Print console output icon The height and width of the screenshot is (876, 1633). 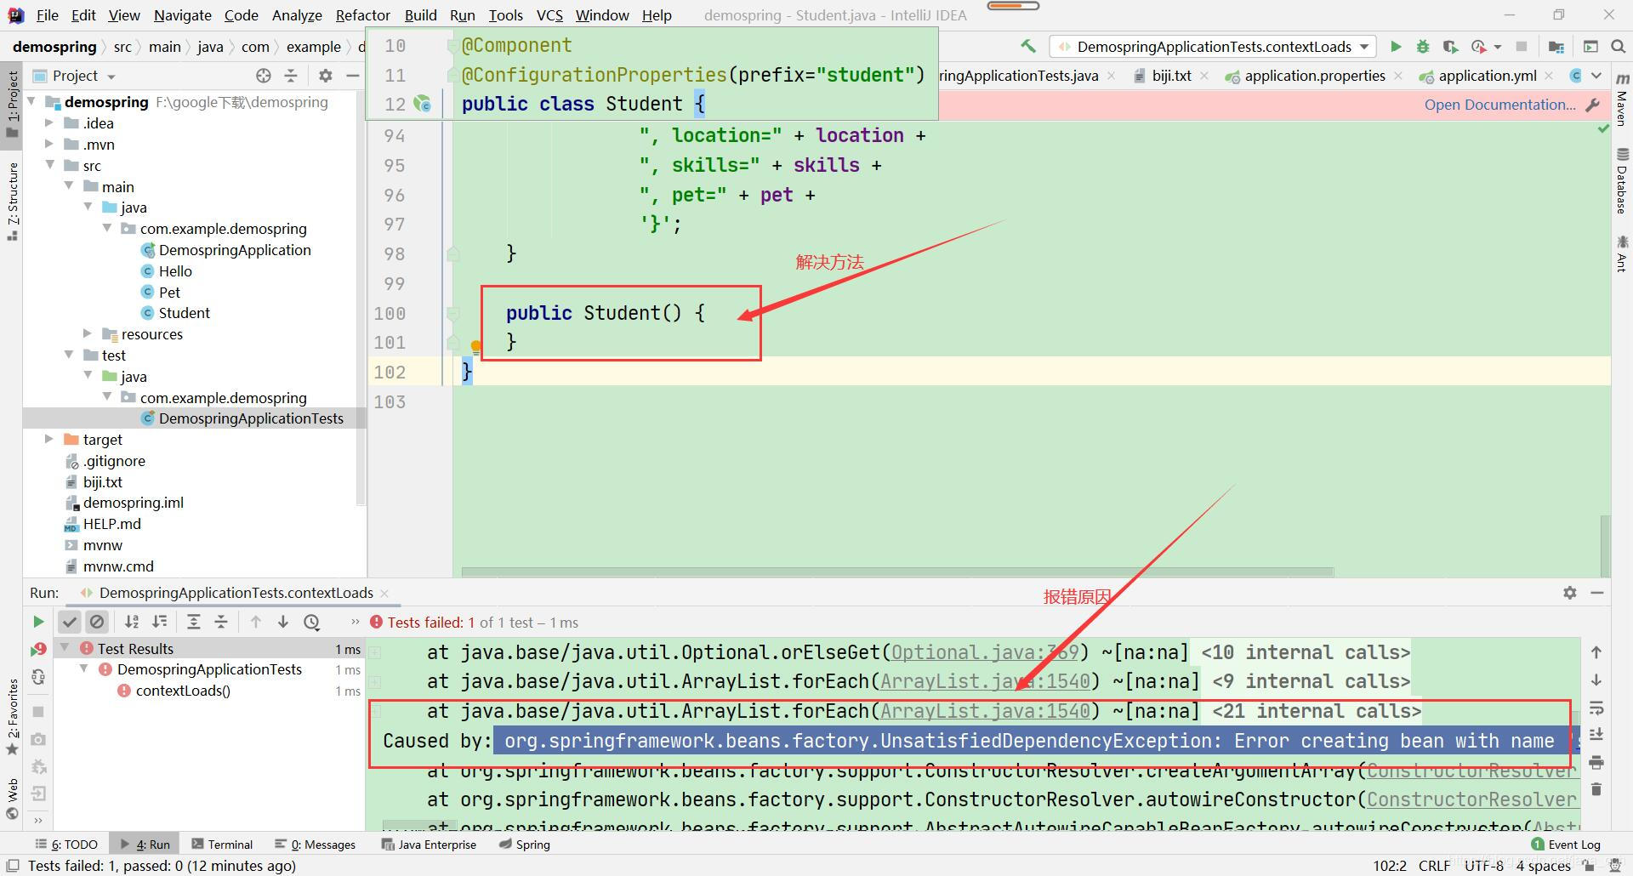(x=1596, y=762)
